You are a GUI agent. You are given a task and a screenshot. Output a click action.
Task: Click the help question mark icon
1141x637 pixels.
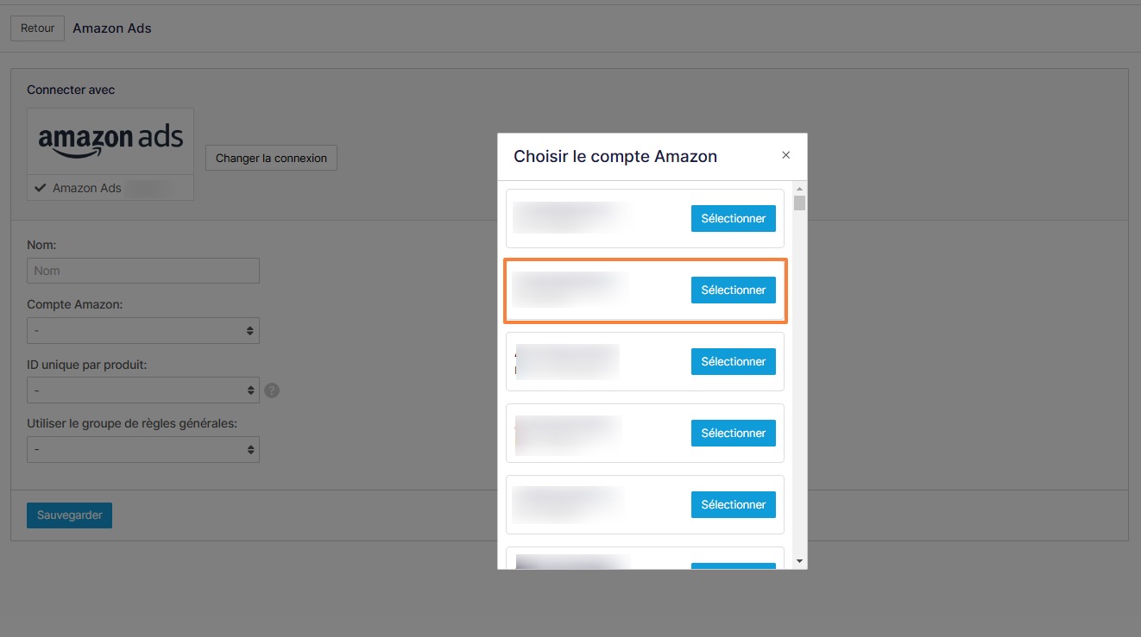[x=272, y=390]
